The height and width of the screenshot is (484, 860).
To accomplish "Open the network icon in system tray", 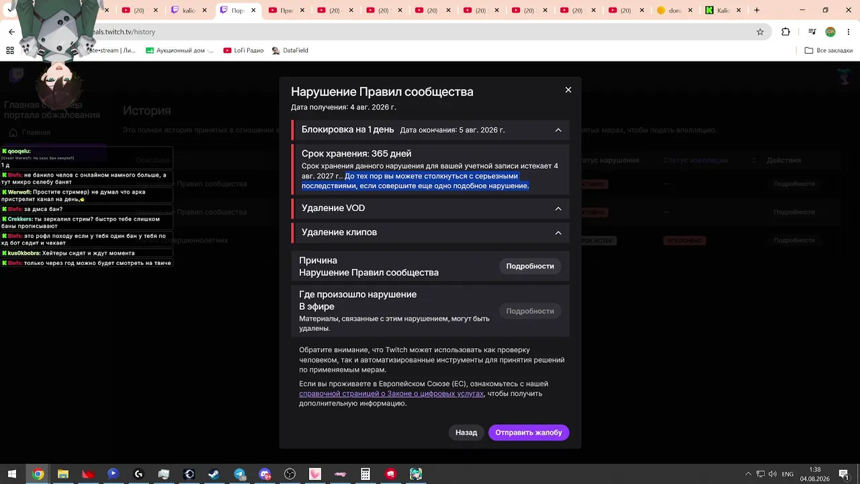I will pyautogui.click(x=761, y=474).
